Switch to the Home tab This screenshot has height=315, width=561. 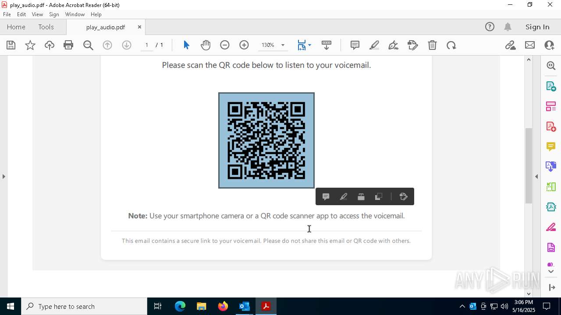pyautogui.click(x=16, y=27)
